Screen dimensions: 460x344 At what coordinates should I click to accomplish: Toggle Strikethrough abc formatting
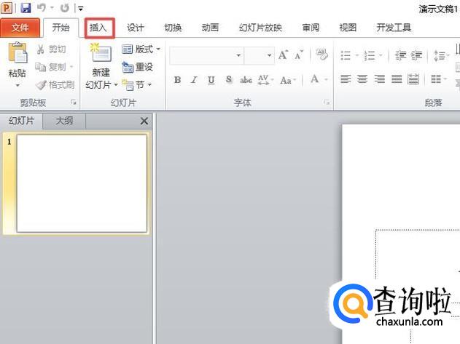246,79
